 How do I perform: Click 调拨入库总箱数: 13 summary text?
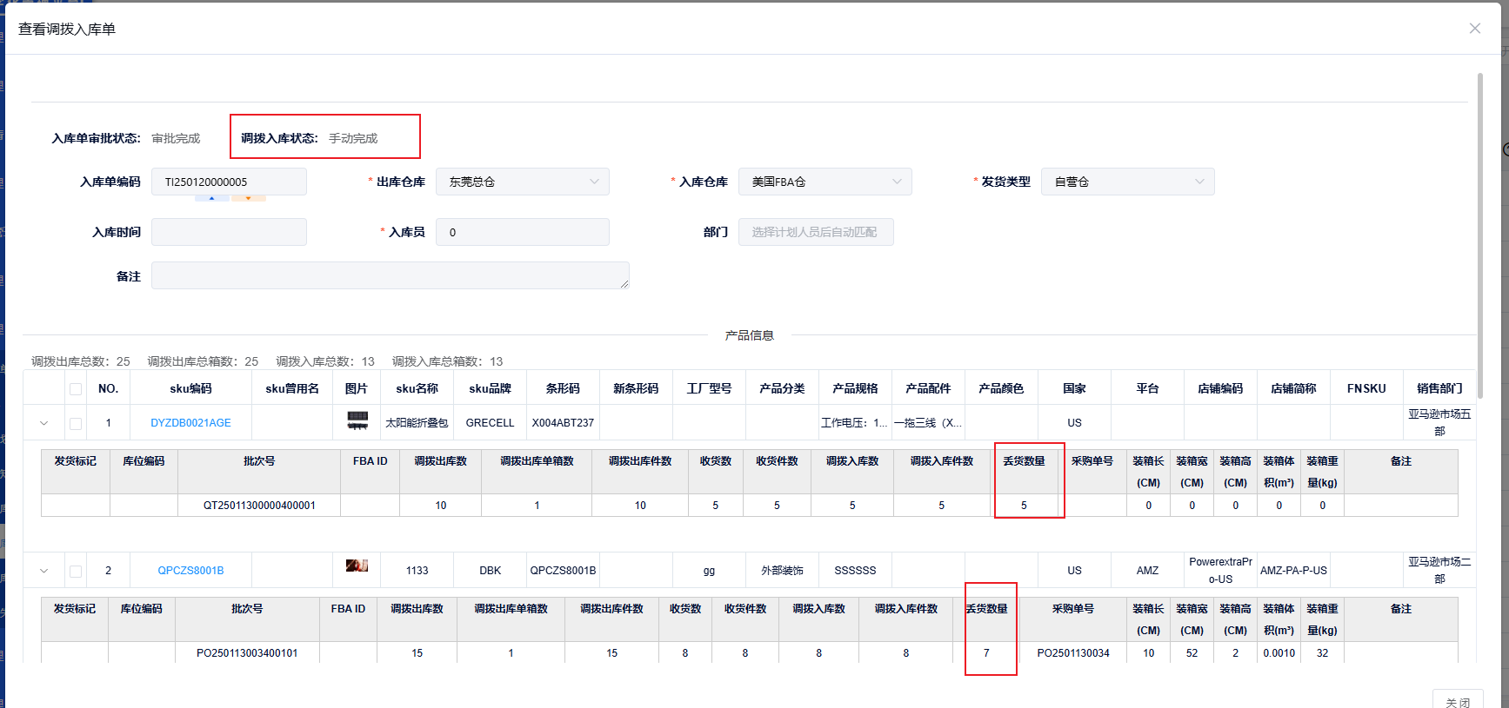447,361
